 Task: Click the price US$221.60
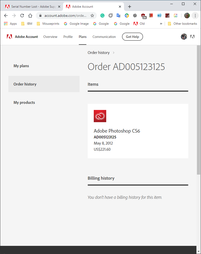(x=102, y=149)
